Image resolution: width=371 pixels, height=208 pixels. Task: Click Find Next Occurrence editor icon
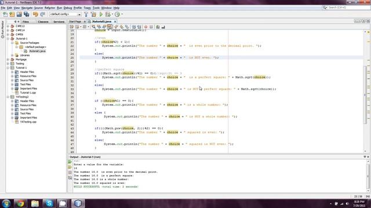(x=104, y=27)
